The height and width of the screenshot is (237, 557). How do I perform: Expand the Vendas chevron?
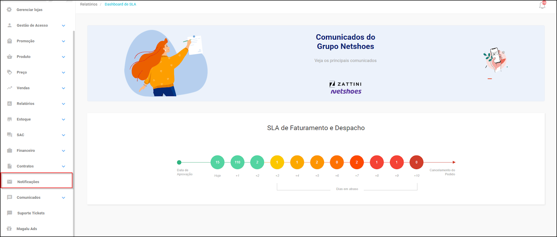click(63, 88)
